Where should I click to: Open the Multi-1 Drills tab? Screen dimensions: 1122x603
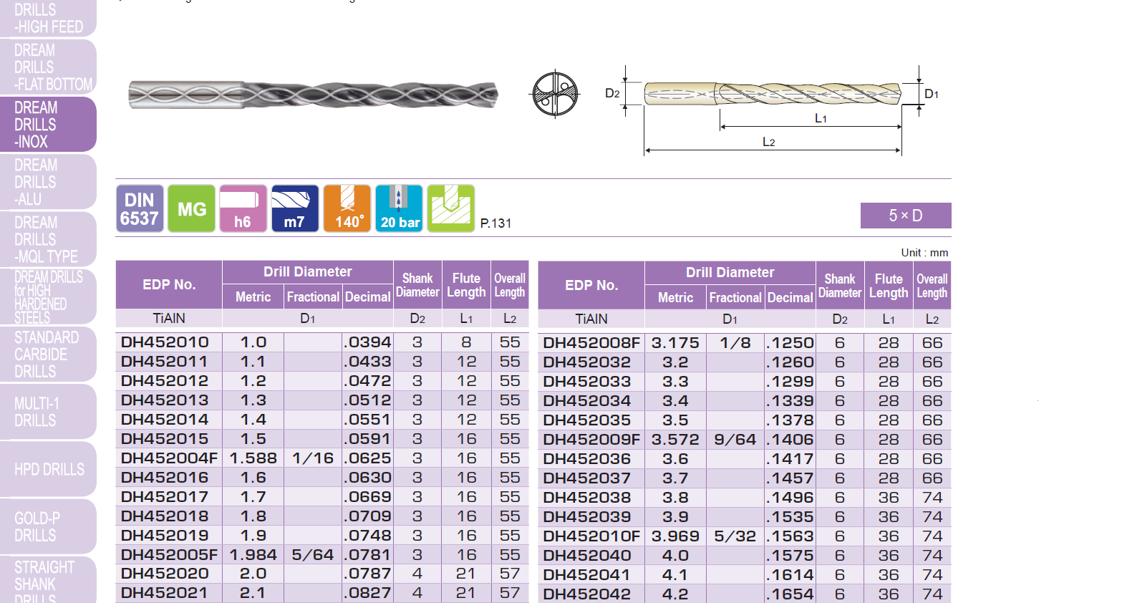tap(47, 412)
